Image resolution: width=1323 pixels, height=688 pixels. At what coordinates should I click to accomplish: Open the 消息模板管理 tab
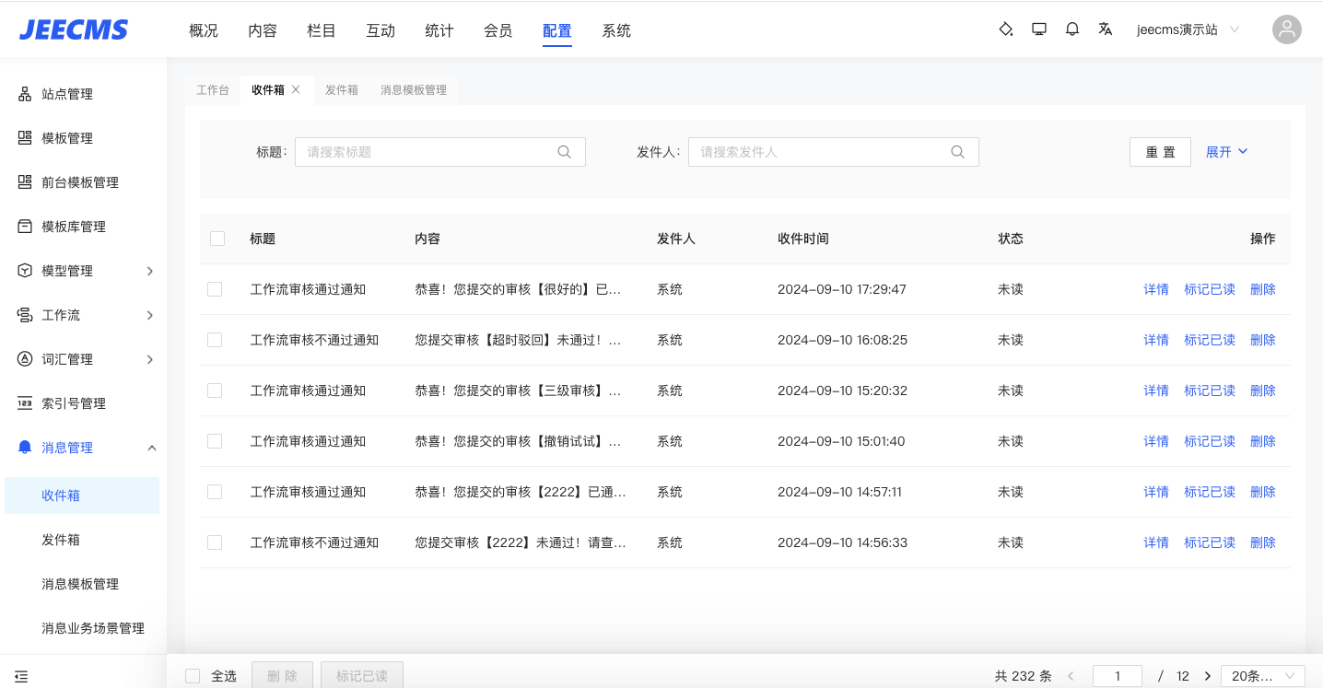[x=414, y=90]
